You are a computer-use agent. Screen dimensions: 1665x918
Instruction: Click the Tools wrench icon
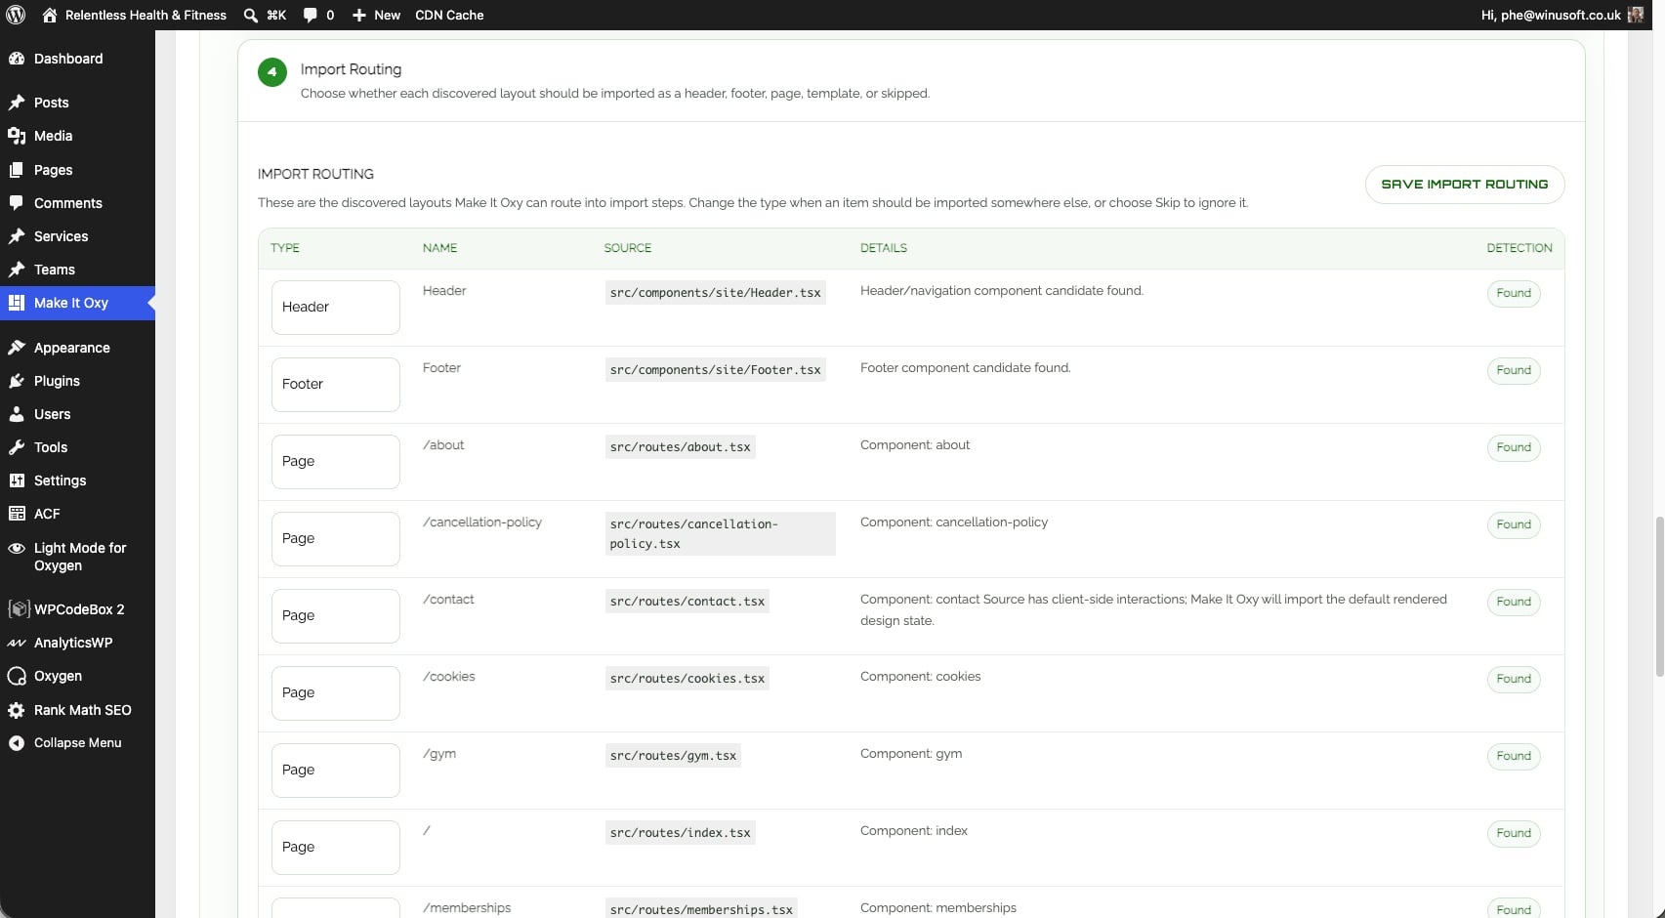point(17,447)
